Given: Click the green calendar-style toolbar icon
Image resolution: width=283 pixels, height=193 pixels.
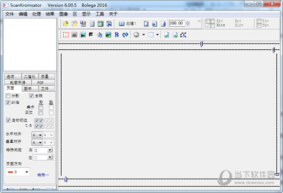Looking at the screenshot, I should (100, 24).
